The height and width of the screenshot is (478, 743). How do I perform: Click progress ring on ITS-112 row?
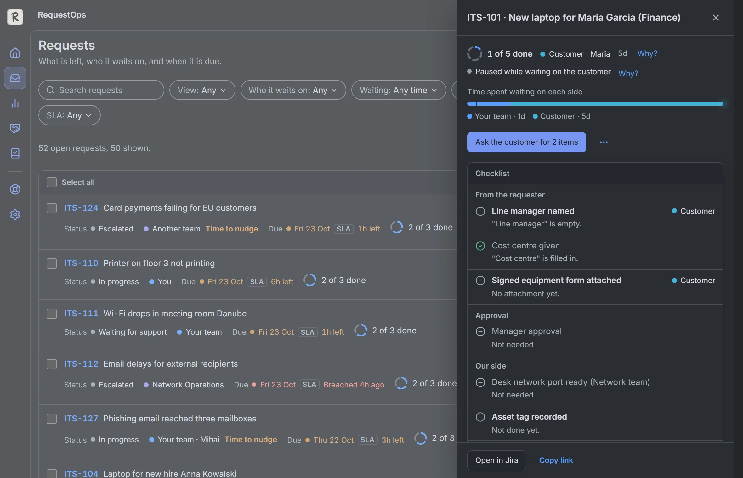point(401,383)
